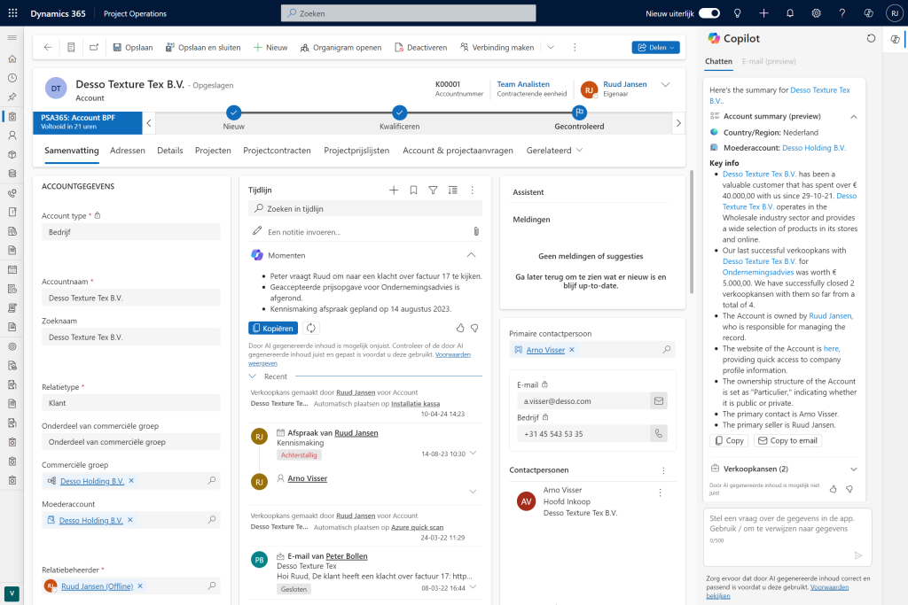Collapse the Momenten section
The width and height of the screenshot is (908, 605).
[471, 255]
